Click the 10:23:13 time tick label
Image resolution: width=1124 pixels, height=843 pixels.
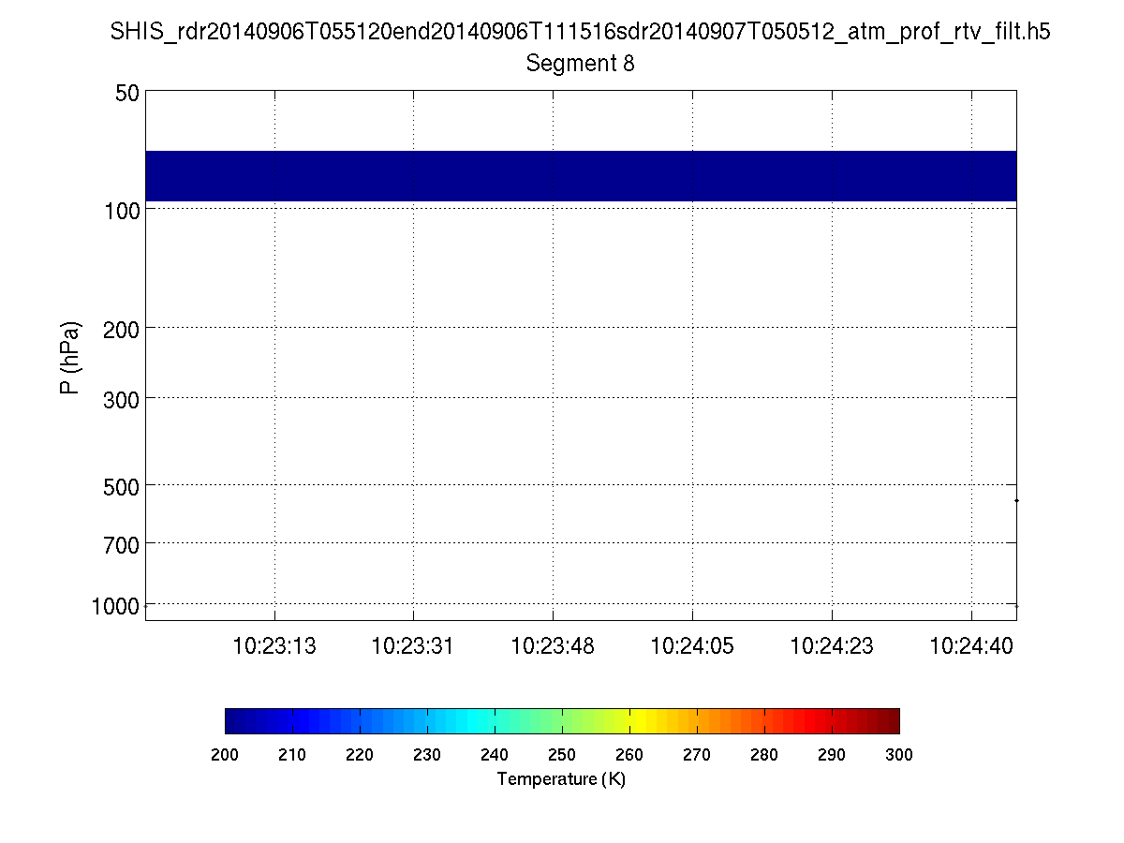point(274,644)
